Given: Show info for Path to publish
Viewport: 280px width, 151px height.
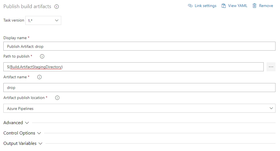Looking at the screenshot, I should [x=42, y=56].
